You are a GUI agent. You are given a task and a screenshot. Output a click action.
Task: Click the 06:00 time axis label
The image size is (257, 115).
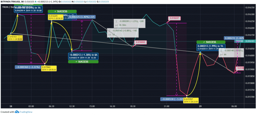234,106
